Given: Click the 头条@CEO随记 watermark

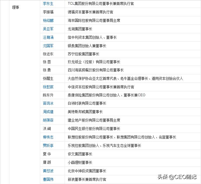Looking at the screenshot, I should (x=177, y=177).
